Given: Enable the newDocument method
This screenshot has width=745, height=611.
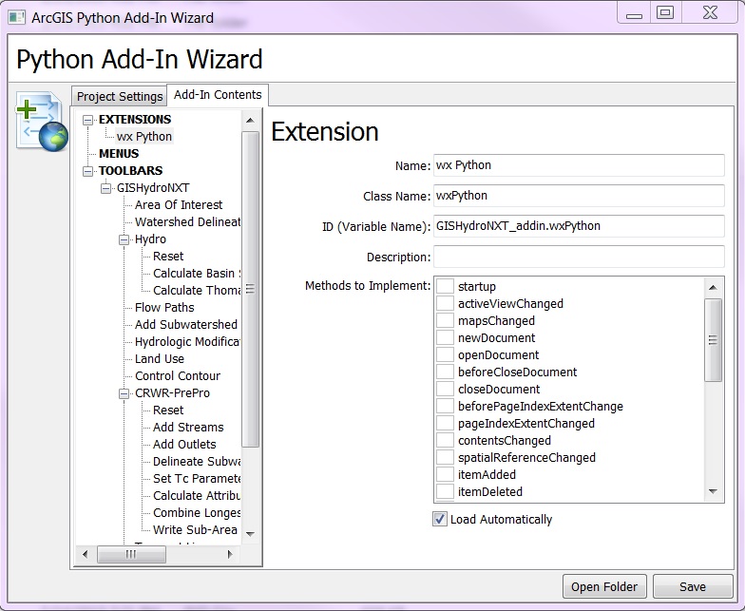Looking at the screenshot, I should [445, 337].
